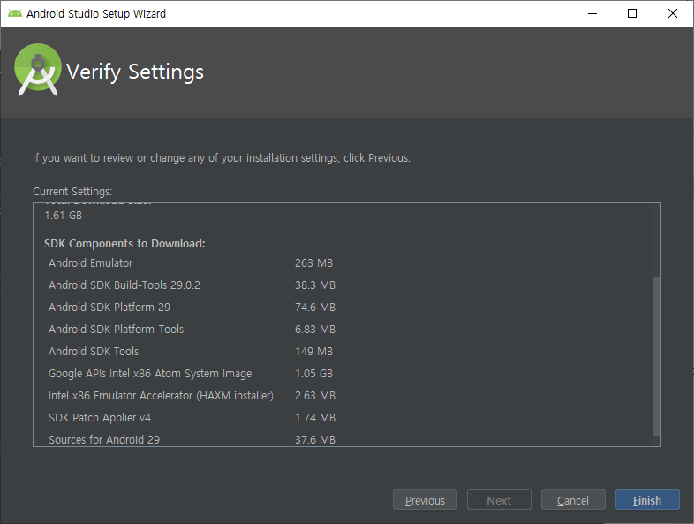Click the 74.6 MB size value
This screenshot has height=524, width=694.
[315, 308]
